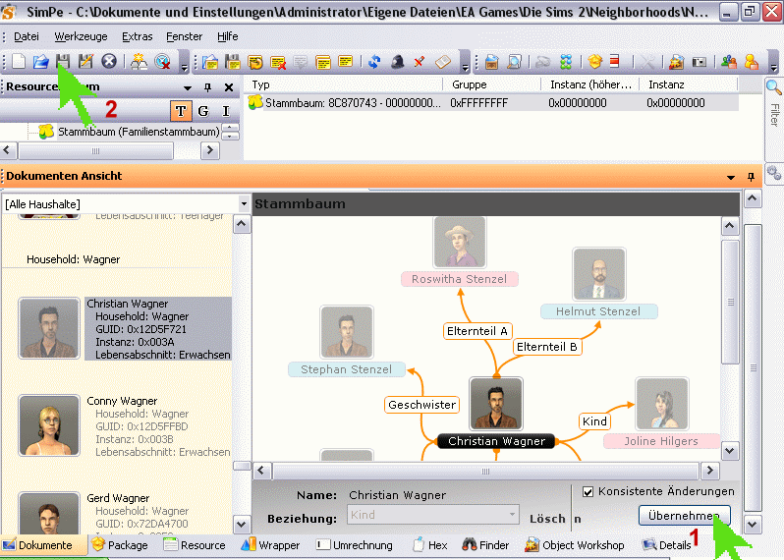Toggle the Konsistente Änderungen checkbox
784x560 pixels.
click(588, 491)
